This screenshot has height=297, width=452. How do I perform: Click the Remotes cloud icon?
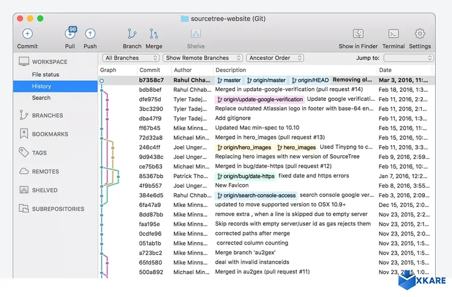(24, 171)
